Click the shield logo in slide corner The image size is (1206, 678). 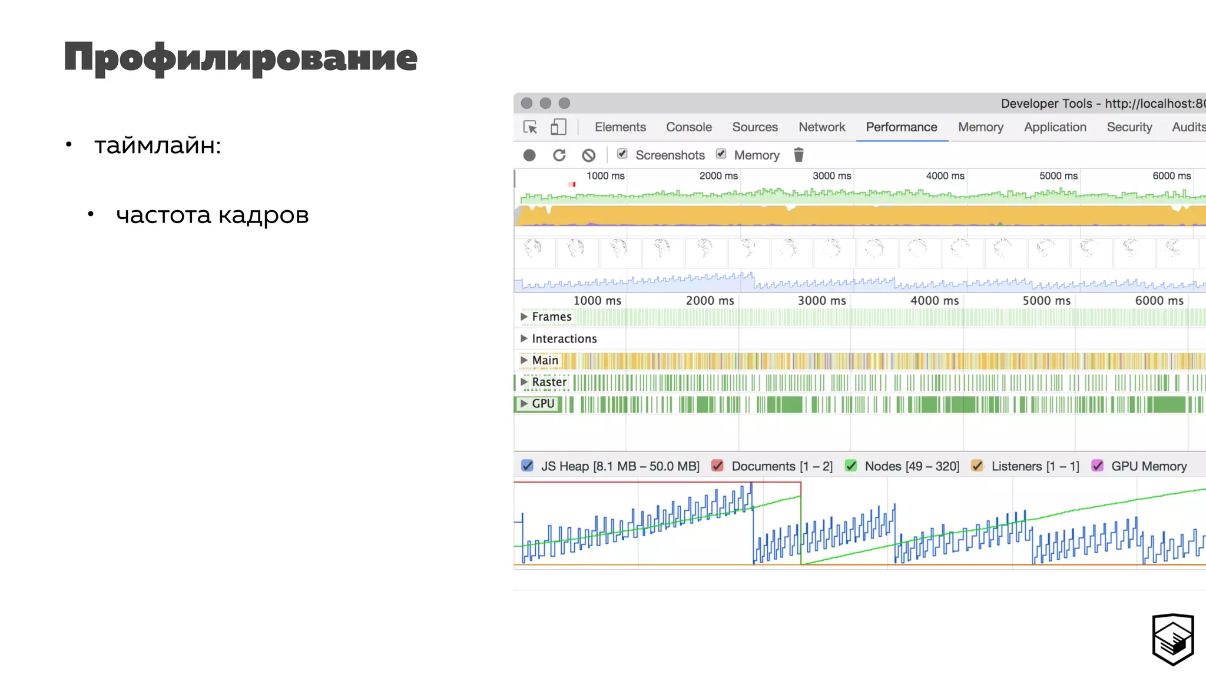1172,640
